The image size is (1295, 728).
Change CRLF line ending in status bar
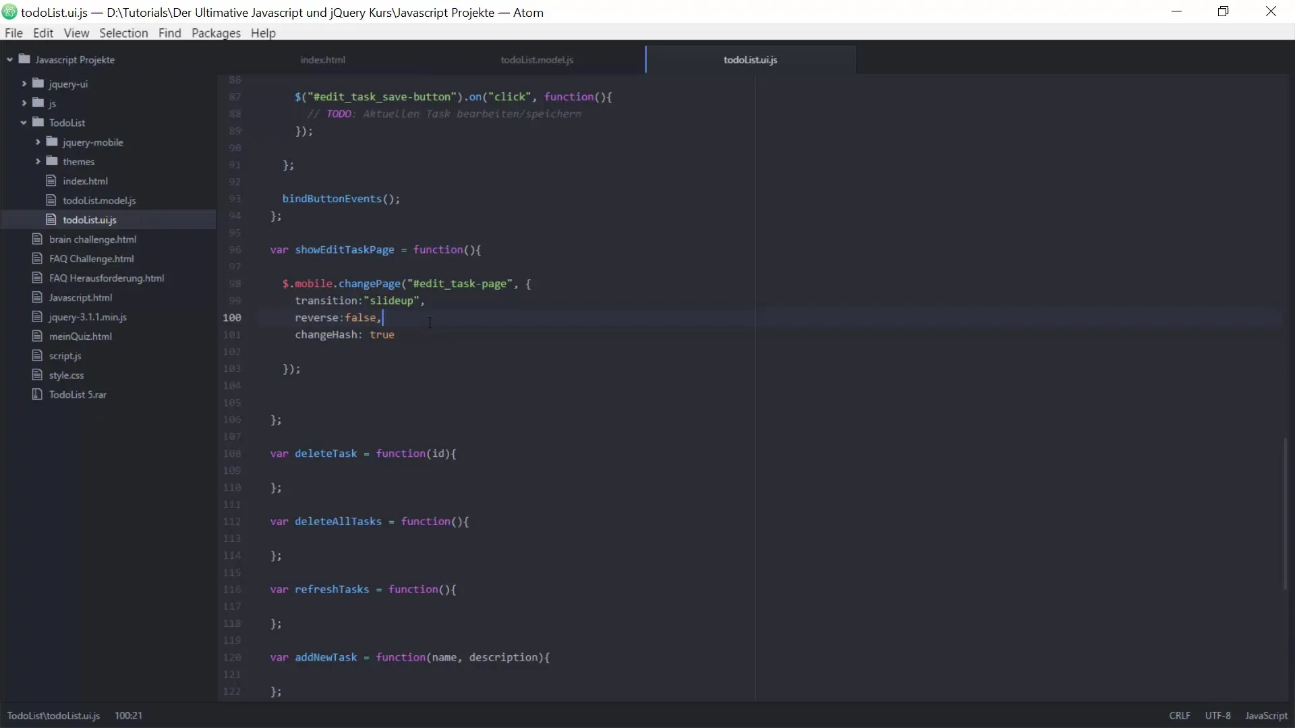click(x=1180, y=715)
